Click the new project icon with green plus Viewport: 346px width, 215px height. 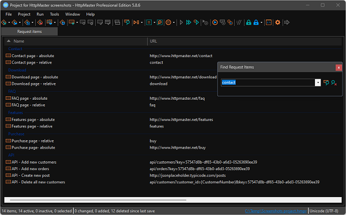click(x=4, y=22)
